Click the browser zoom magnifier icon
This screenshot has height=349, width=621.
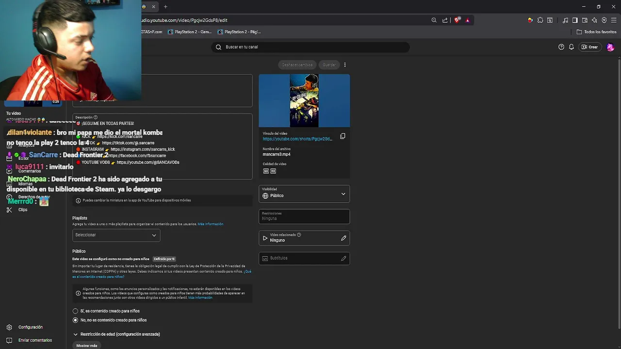point(434,20)
